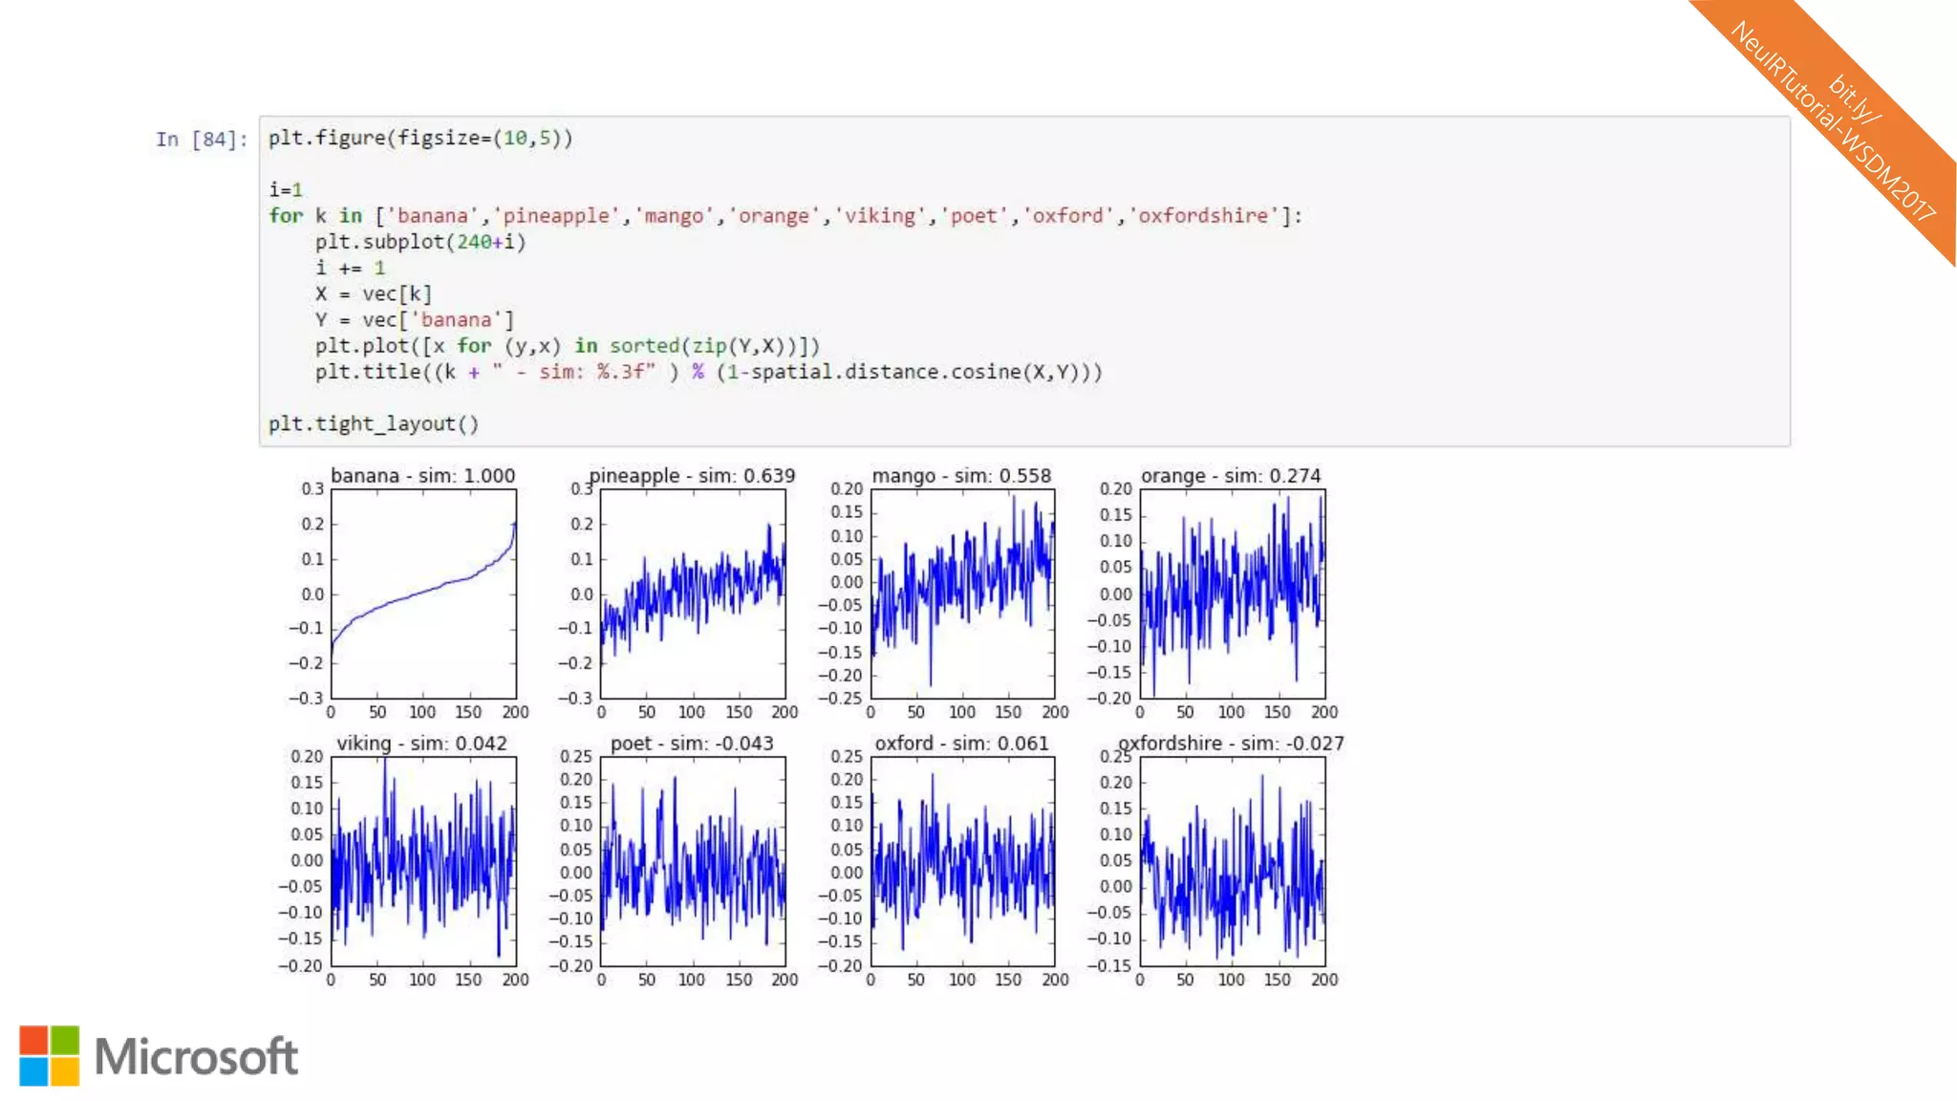Screen dimensions: 1957x1101
Task: Click the plt.title cosine similarity code line
Action: click(708, 372)
